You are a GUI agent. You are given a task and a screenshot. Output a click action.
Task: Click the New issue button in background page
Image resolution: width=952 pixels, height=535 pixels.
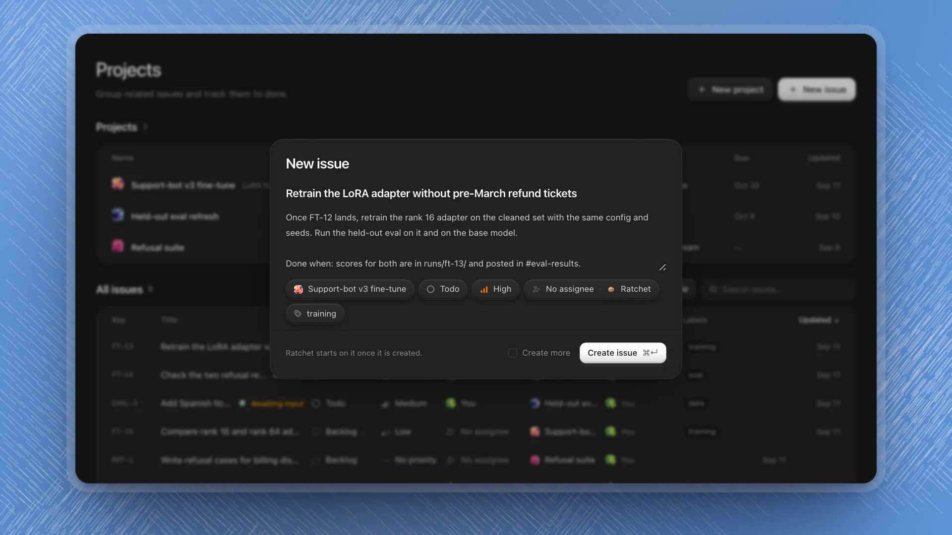817,90
